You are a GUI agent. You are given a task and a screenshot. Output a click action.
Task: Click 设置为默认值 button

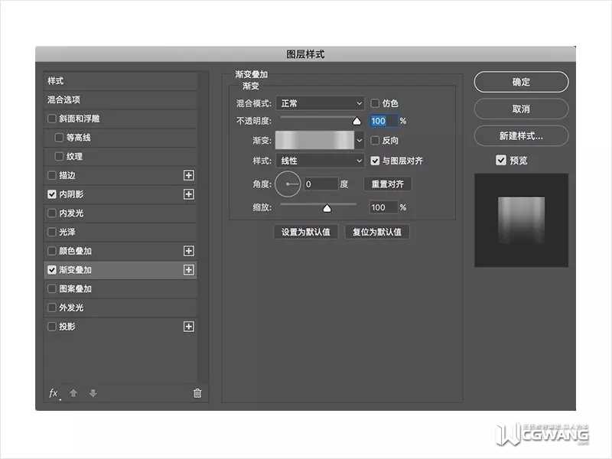(x=306, y=232)
